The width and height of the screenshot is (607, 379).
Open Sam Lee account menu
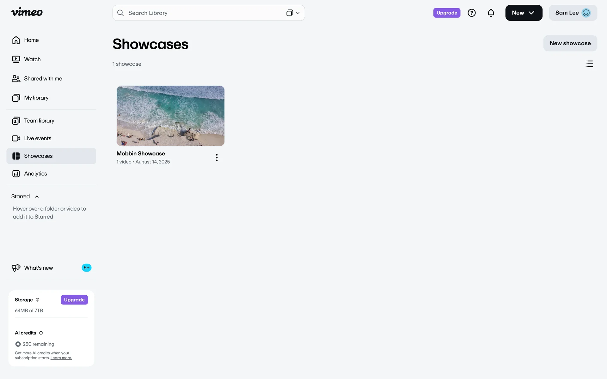573,13
